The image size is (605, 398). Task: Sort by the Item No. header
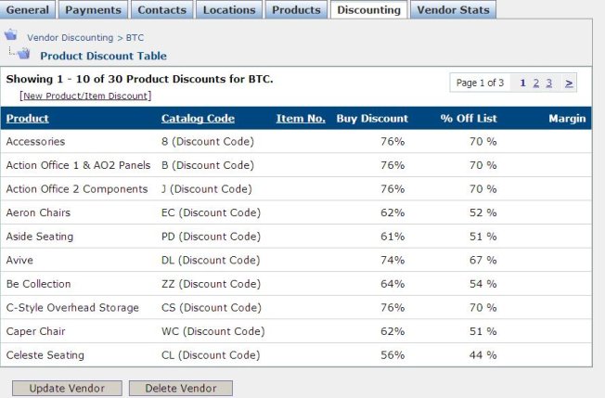[x=301, y=119]
